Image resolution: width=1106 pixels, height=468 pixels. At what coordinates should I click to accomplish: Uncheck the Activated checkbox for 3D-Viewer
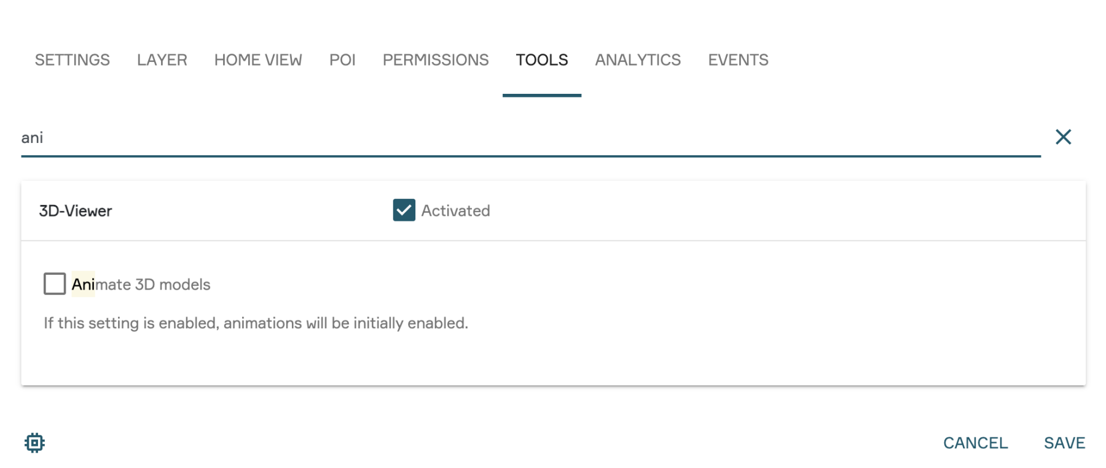click(404, 210)
